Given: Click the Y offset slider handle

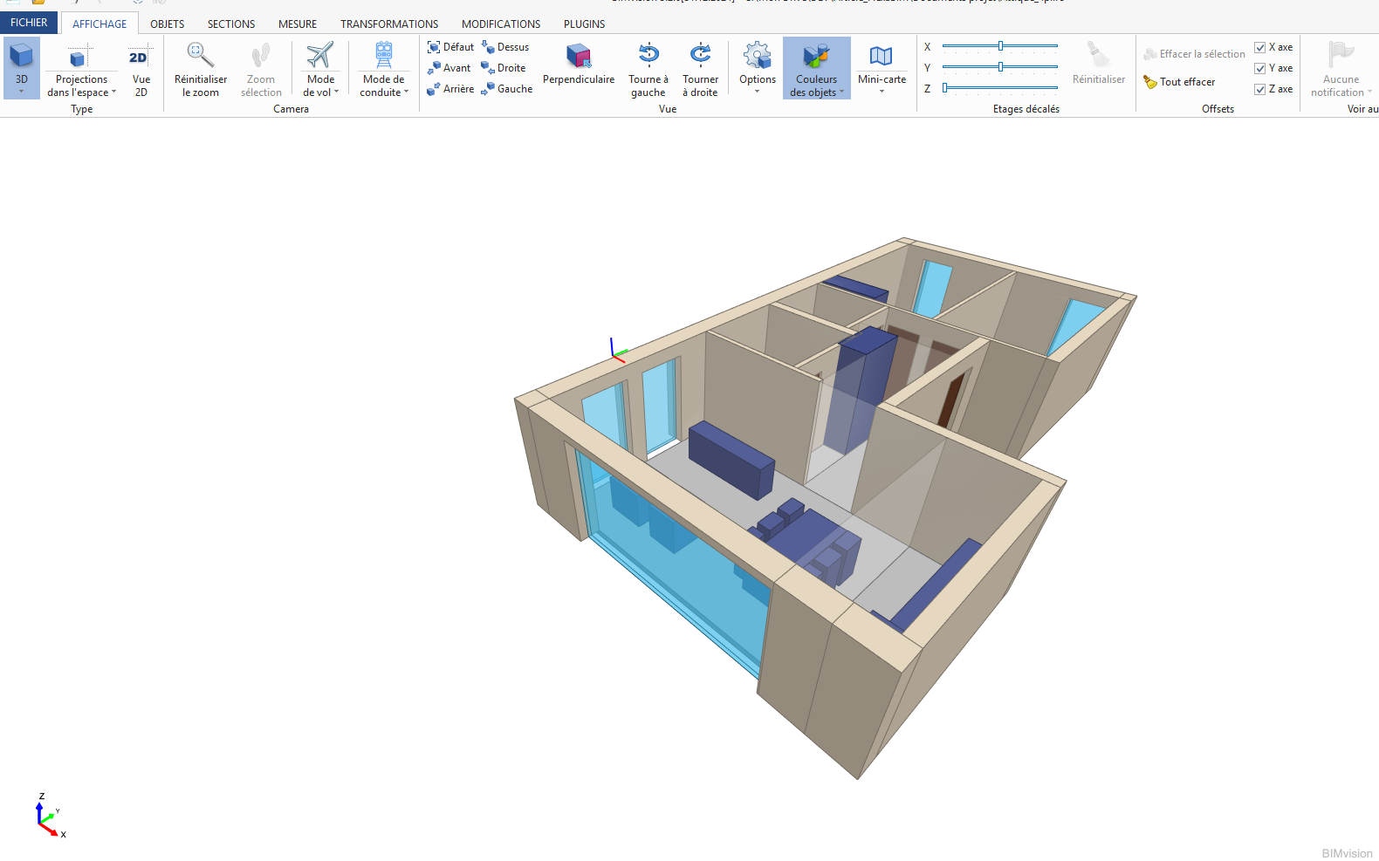Looking at the screenshot, I should click(1001, 67).
